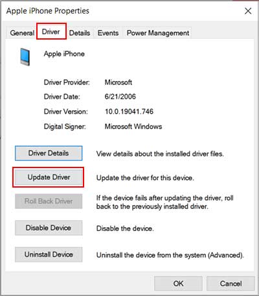The width and height of the screenshot is (259, 296).
Task: Click 'View details about the installed driver files.'
Action: coord(160,154)
